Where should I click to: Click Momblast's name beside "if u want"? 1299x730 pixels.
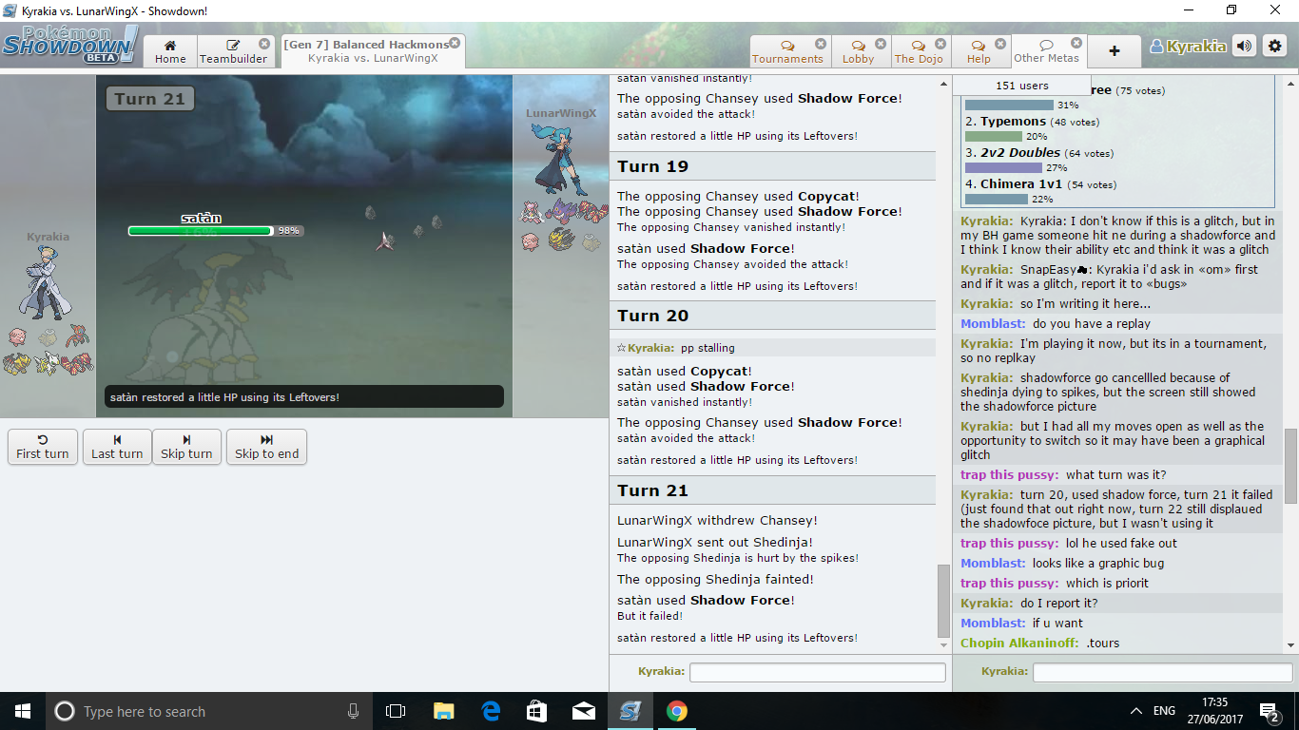pyautogui.click(x=993, y=624)
